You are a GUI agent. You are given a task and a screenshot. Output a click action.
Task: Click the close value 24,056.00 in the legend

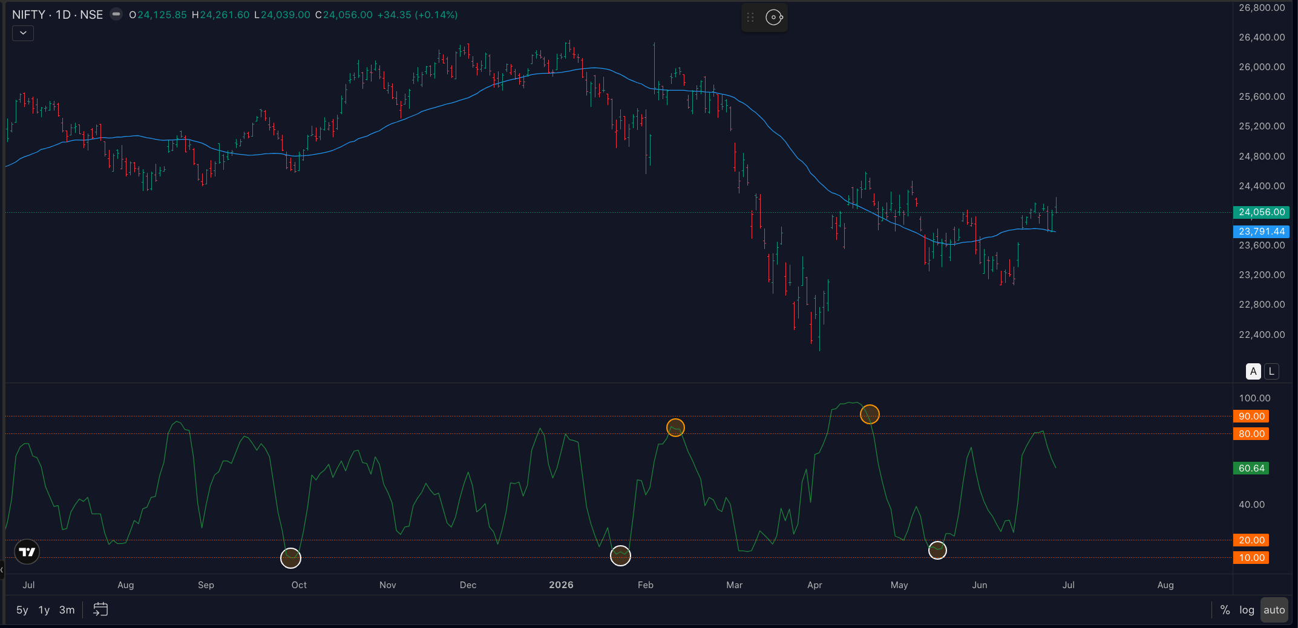[x=348, y=15]
